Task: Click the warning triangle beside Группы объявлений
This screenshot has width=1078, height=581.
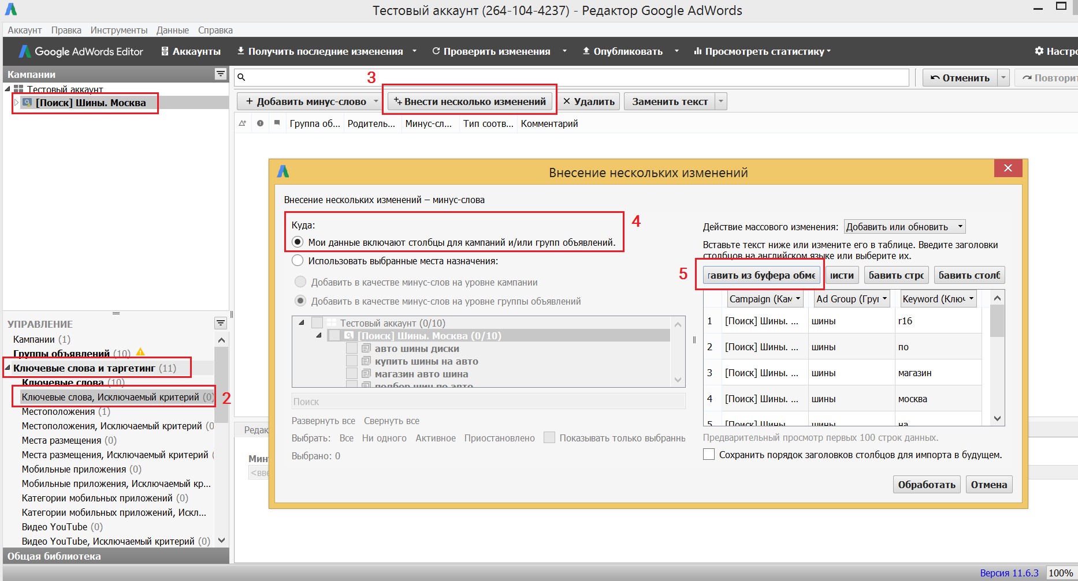Action: pos(140,352)
